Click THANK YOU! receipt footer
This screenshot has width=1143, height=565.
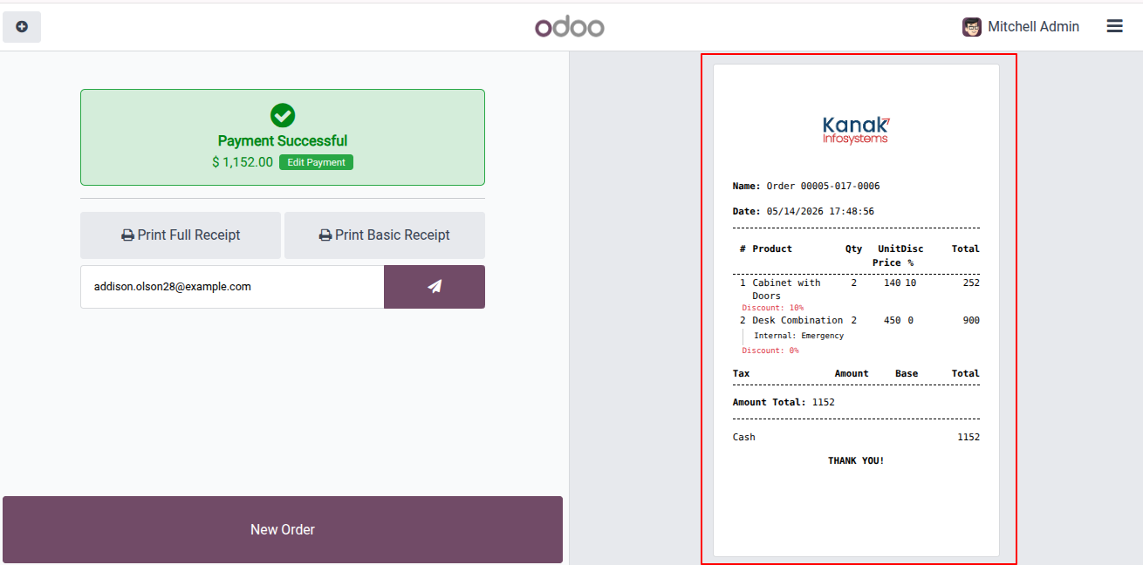point(856,460)
